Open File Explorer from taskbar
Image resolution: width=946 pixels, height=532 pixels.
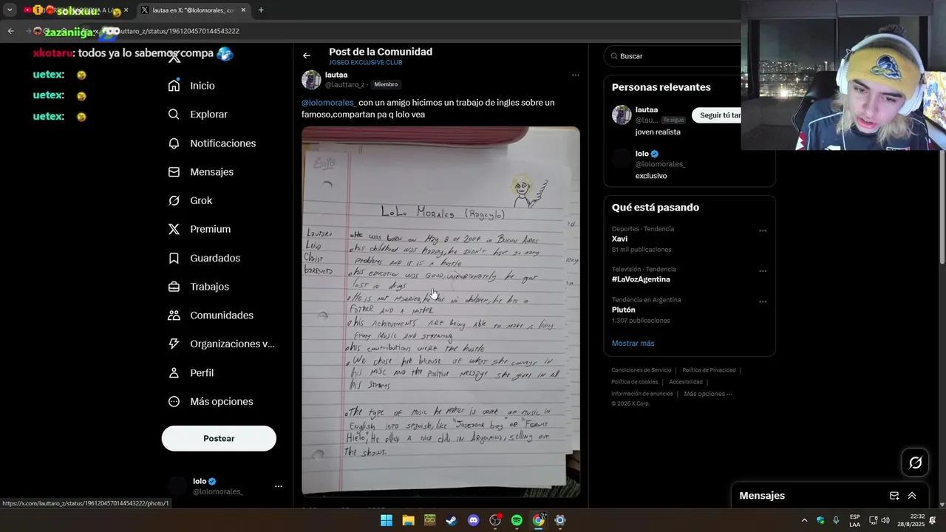coord(408,520)
